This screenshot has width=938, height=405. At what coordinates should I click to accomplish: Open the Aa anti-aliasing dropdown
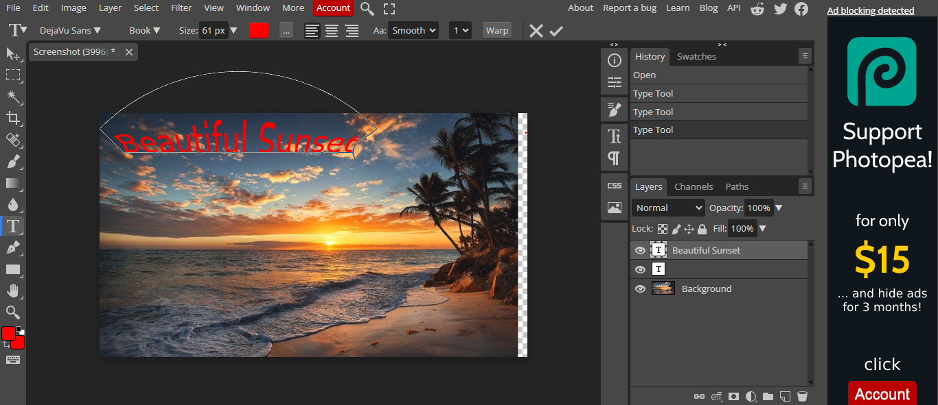tap(413, 30)
